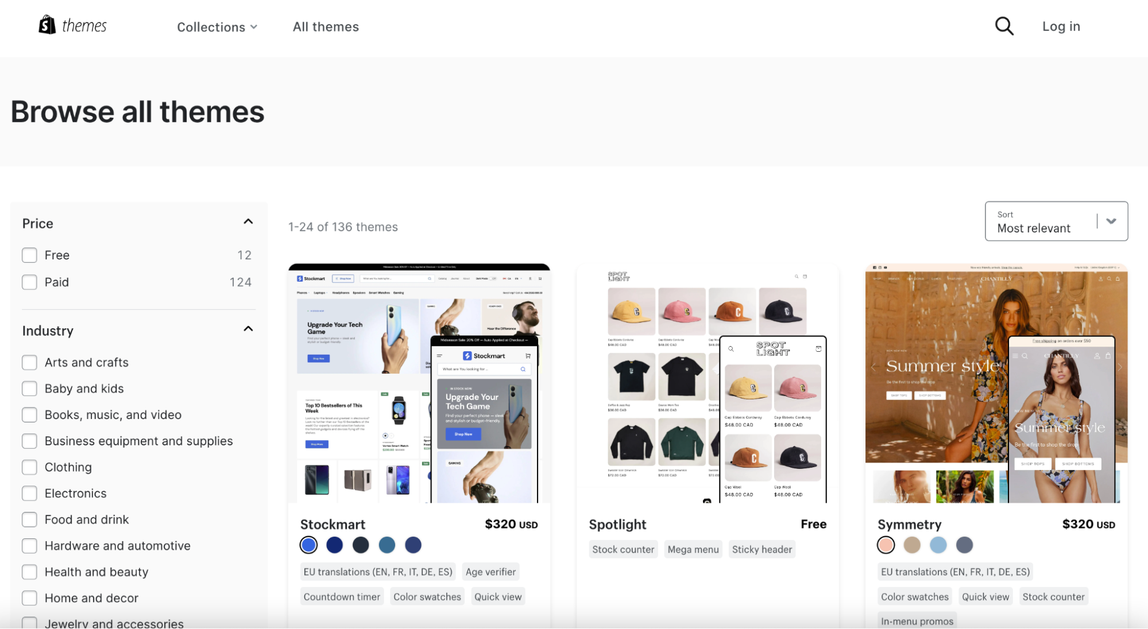The width and height of the screenshot is (1148, 629).
Task: Toggle the Free price filter checkbox
Action: click(x=29, y=254)
